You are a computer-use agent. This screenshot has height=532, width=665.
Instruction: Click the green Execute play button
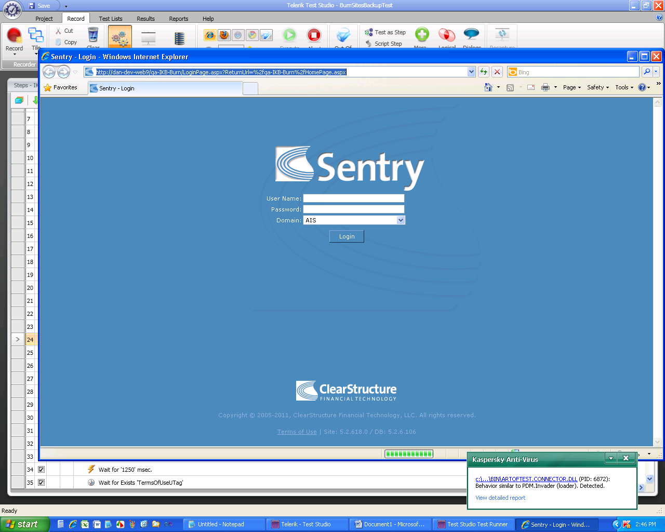pos(289,35)
